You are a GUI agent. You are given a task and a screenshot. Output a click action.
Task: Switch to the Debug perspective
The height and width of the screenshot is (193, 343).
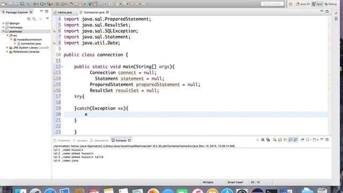331,4
